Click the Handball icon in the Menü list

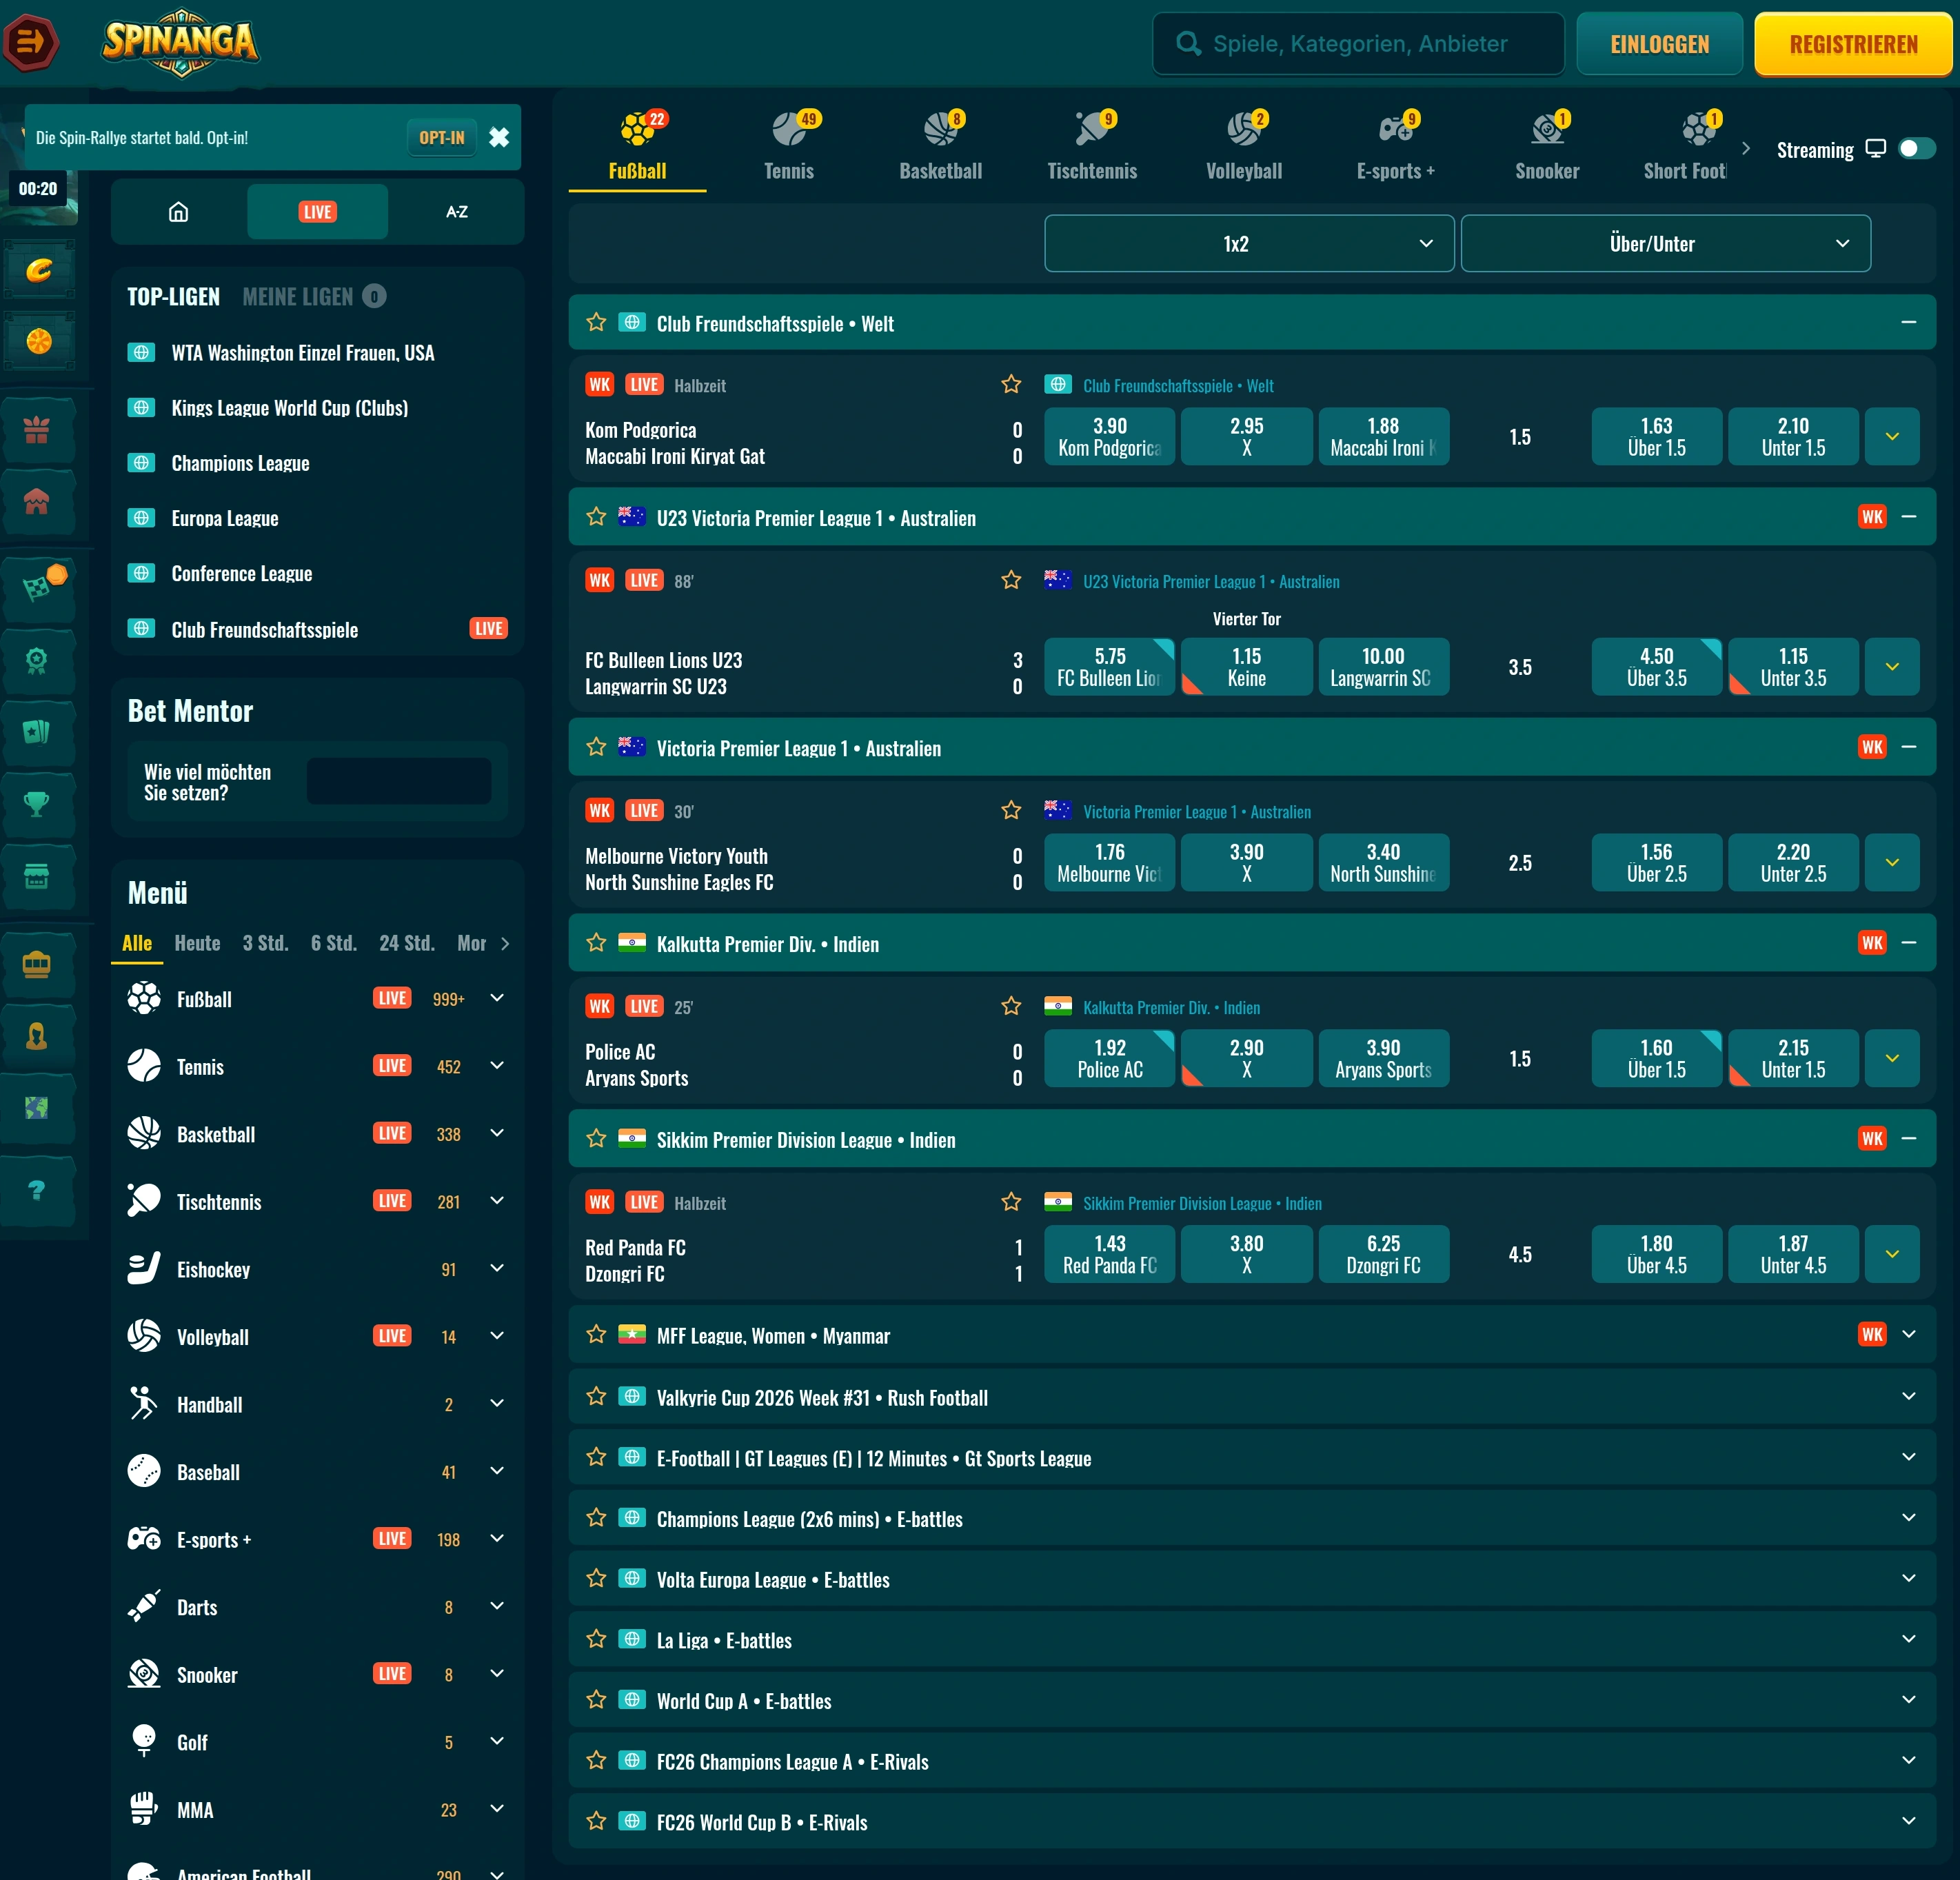[144, 1403]
